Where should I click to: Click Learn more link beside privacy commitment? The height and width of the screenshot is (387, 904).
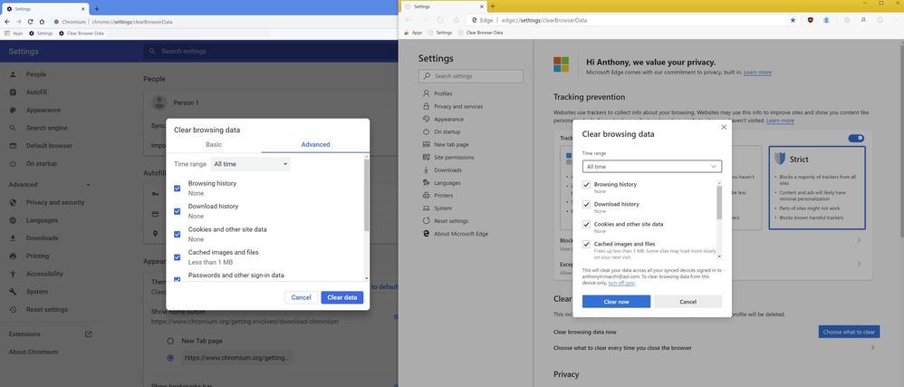[757, 73]
